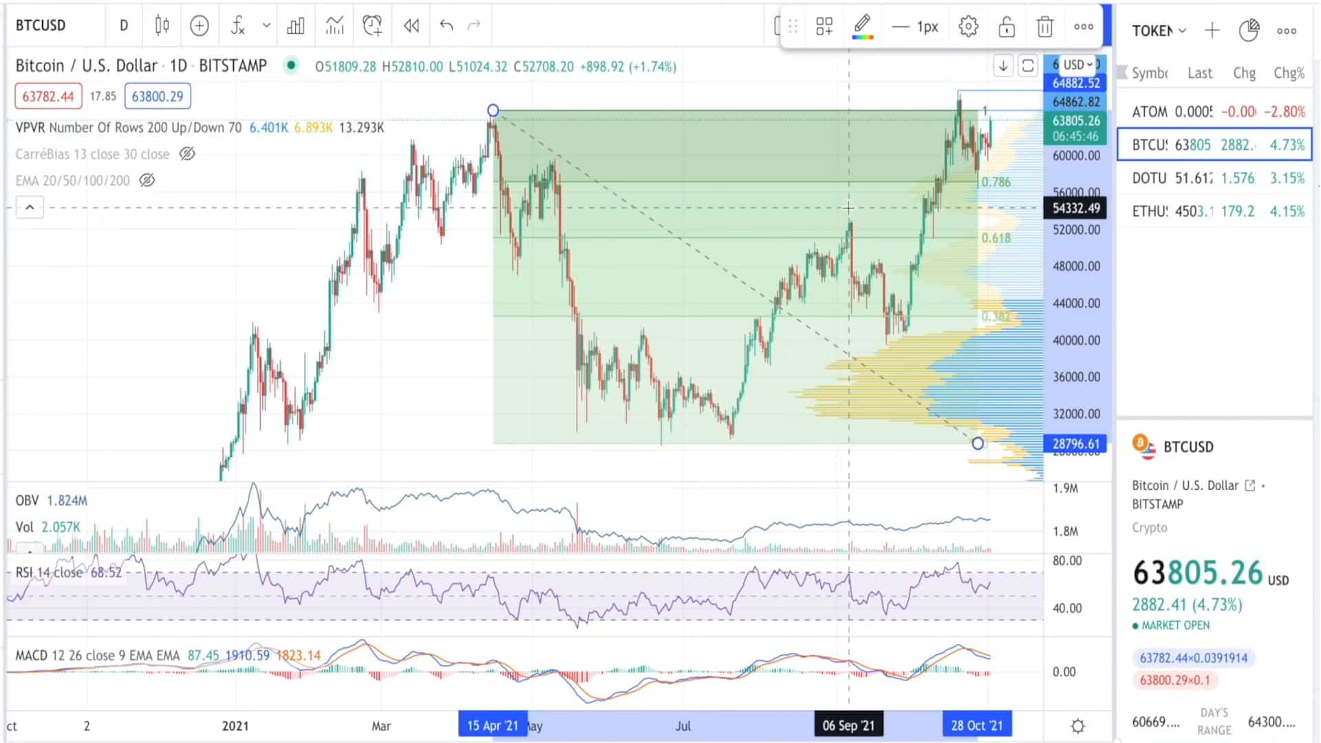This screenshot has width=1321, height=743.
Task: Click the 28796.61 price axis label
Action: [1075, 444]
